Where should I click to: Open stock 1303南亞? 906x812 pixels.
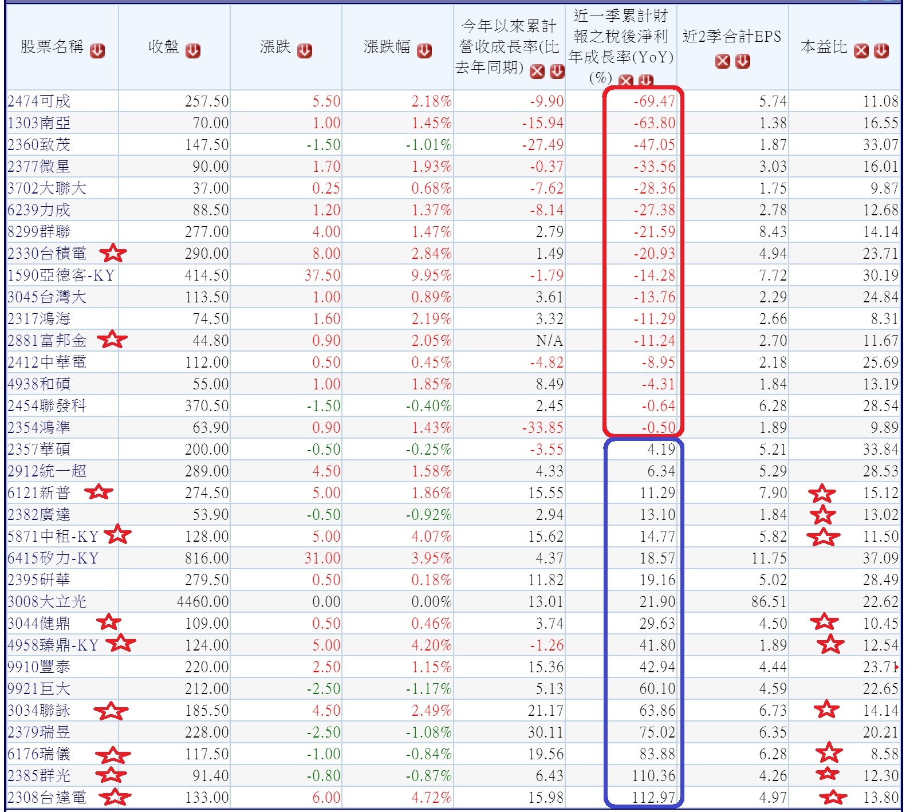point(39,123)
